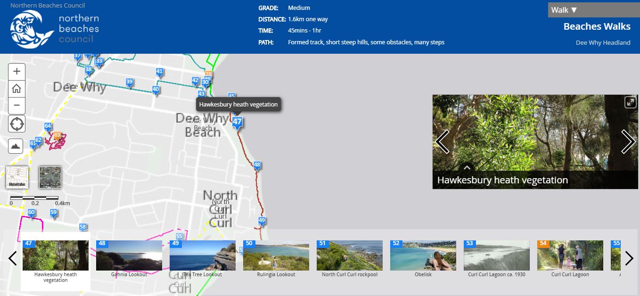Select orange map marker 63
This screenshot has width=640, height=296.
(57, 136)
